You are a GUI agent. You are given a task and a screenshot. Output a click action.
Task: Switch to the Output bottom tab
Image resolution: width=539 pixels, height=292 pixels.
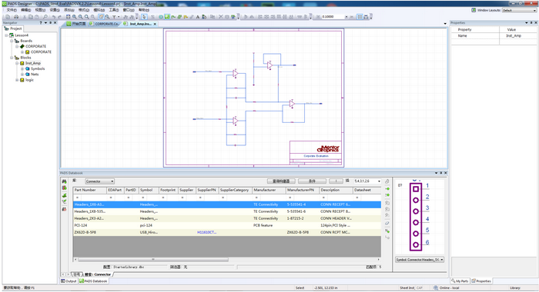pos(69,281)
